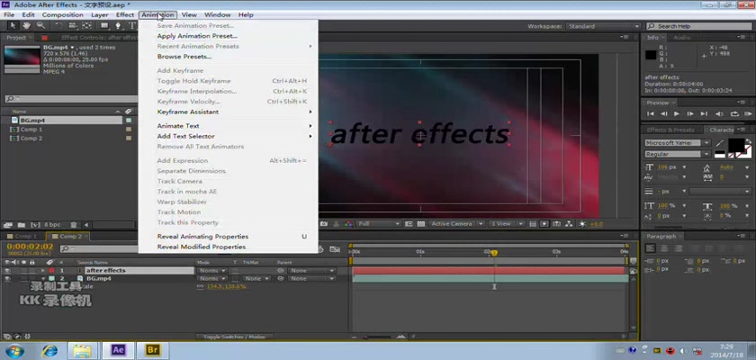
Task: Hide the after effects layer eye toggle
Action: pos(7,271)
